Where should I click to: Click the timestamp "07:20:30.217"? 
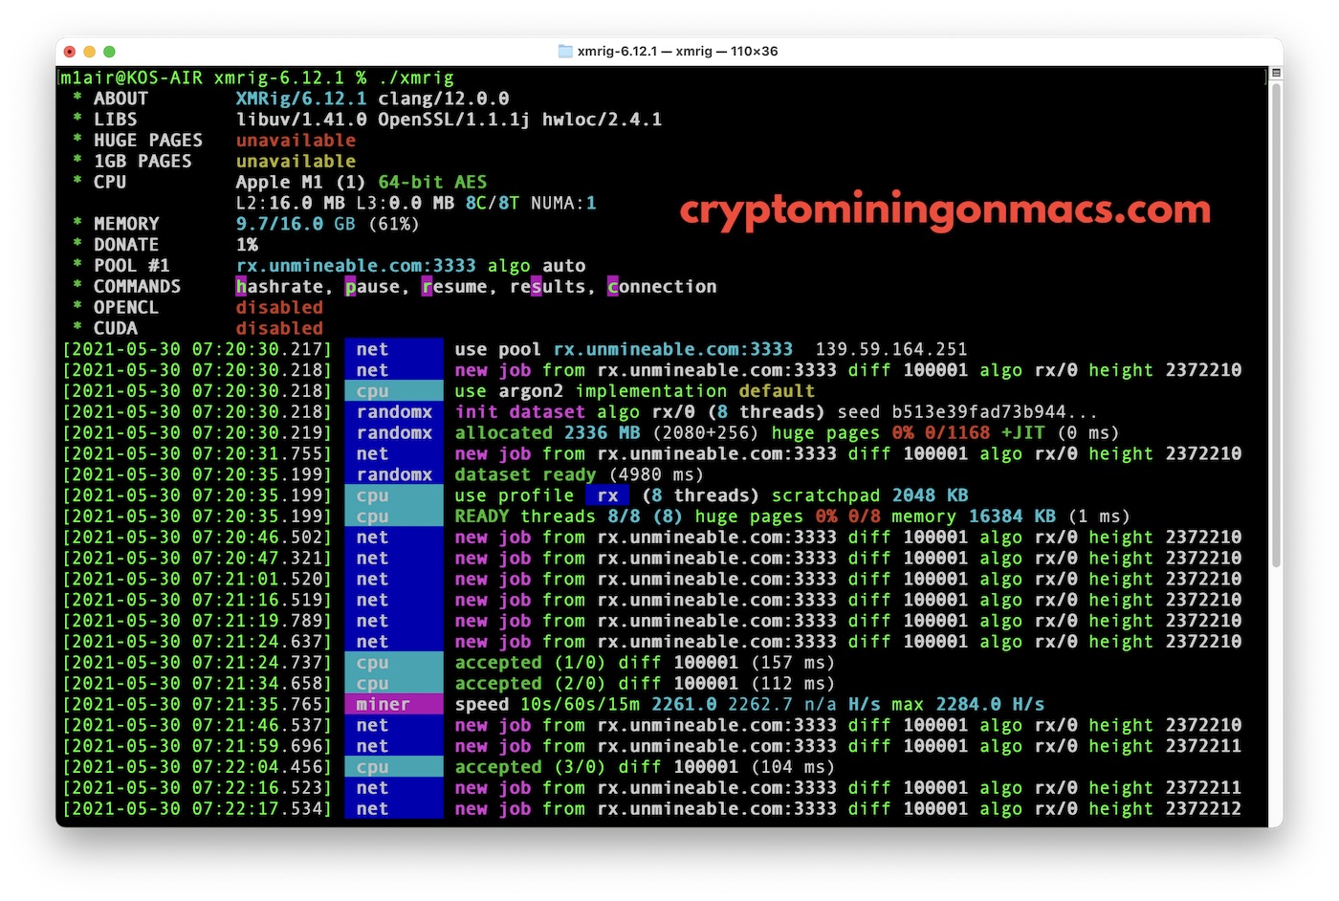pos(258,349)
